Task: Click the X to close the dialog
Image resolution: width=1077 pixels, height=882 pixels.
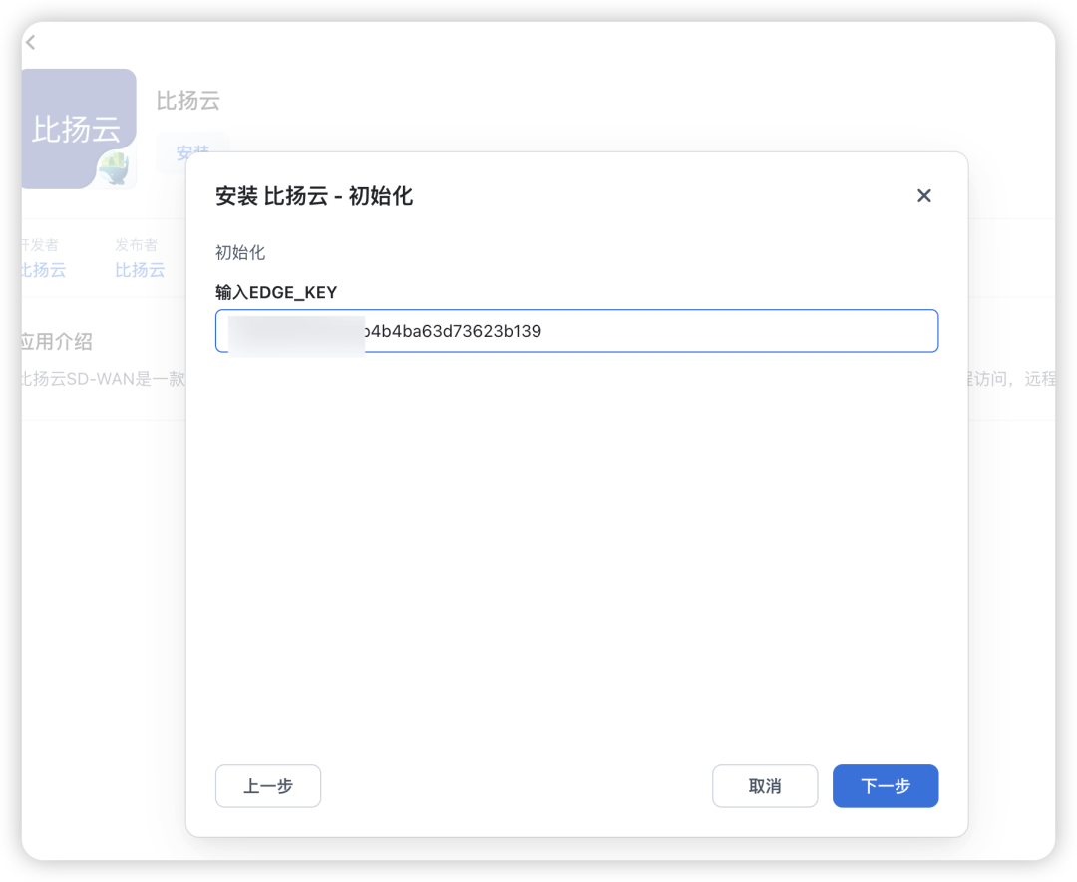Action: (923, 195)
